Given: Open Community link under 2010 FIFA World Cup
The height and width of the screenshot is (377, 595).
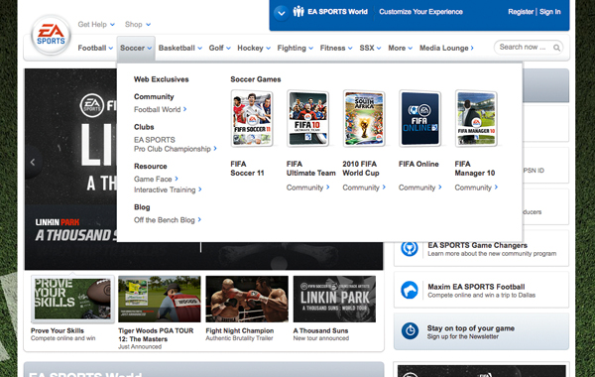Looking at the screenshot, I should coord(364,188).
